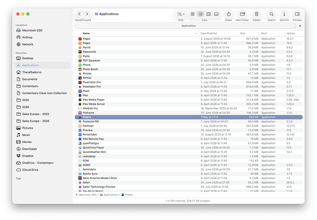Select the Photo Booth app icon
Screen dimensions: 317x220
coord(80,69)
